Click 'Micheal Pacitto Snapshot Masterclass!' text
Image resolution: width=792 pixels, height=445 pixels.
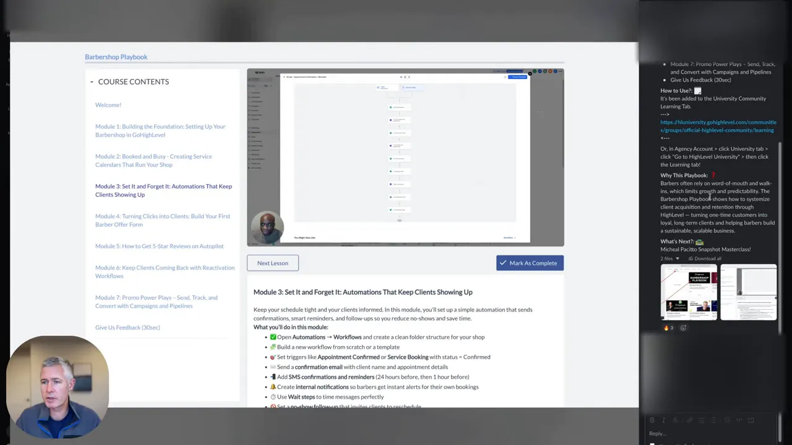pyautogui.click(x=705, y=250)
